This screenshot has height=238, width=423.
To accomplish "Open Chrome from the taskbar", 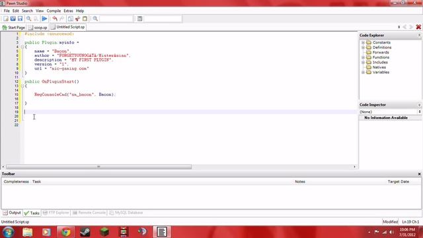I will [65, 232].
